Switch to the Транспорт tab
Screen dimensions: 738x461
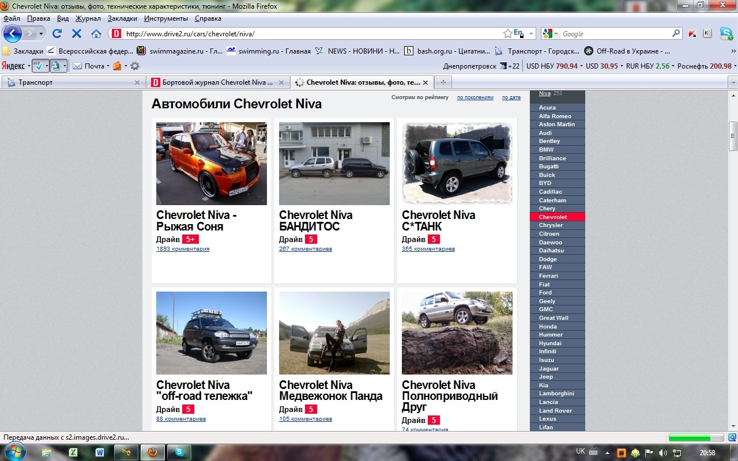[73, 82]
